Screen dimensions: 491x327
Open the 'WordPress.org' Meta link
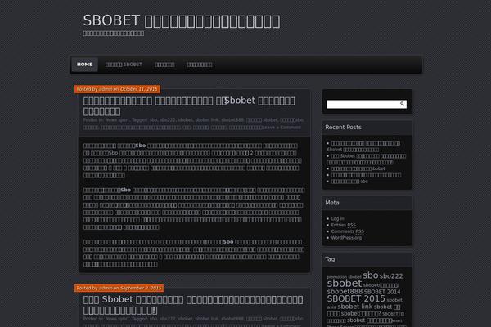coord(346,238)
